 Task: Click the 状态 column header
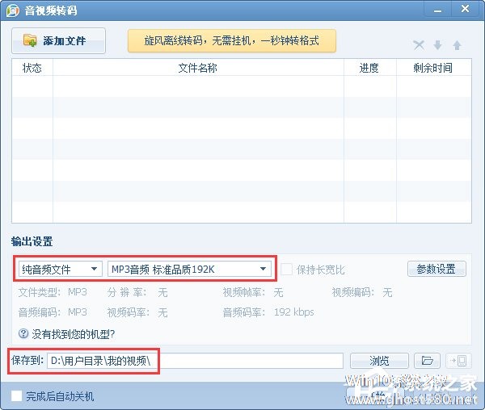pyautogui.click(x=32, y=68)
